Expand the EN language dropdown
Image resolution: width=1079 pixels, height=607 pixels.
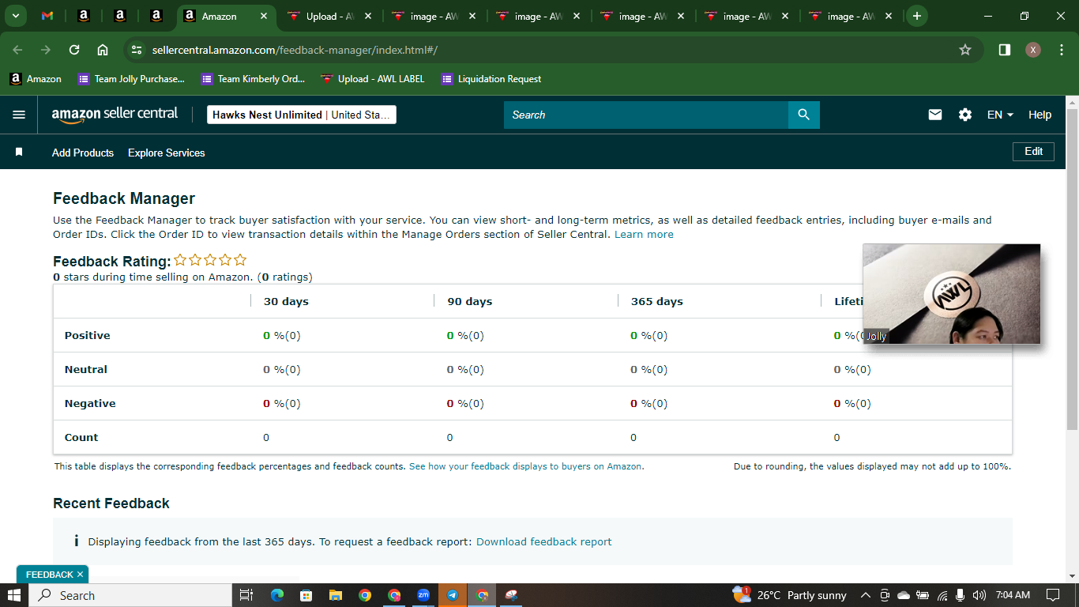click(x=1000, y=115)
